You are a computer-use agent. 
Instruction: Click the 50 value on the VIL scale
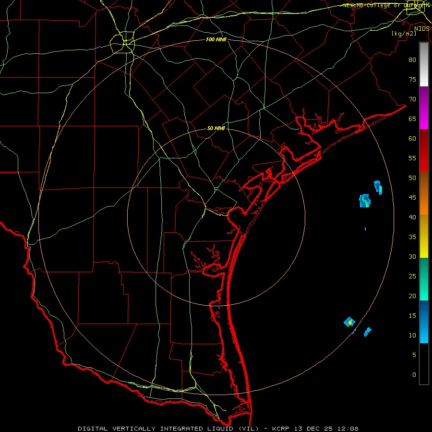coord(412,178)
